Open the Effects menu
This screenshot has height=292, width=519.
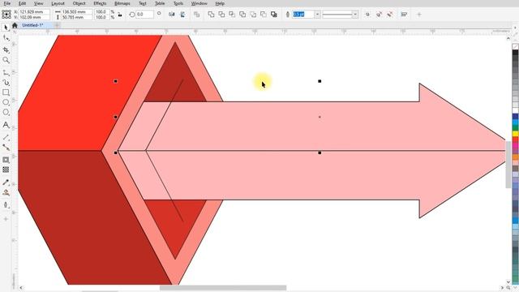tap(100, 3)
